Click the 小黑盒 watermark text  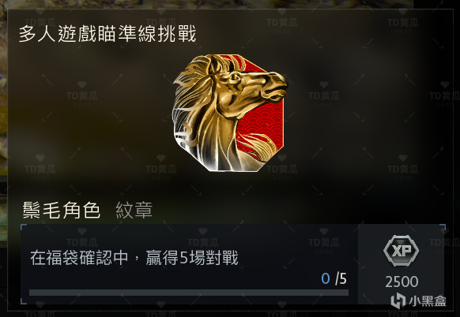(428, 301)
